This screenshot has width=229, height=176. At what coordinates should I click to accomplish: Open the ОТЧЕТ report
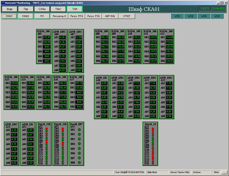(x=127, y=16)
